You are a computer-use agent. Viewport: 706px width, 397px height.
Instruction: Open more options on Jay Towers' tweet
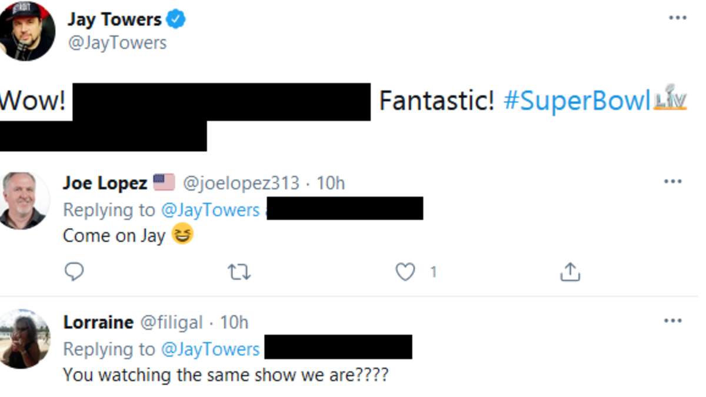(x=677, y=18)
